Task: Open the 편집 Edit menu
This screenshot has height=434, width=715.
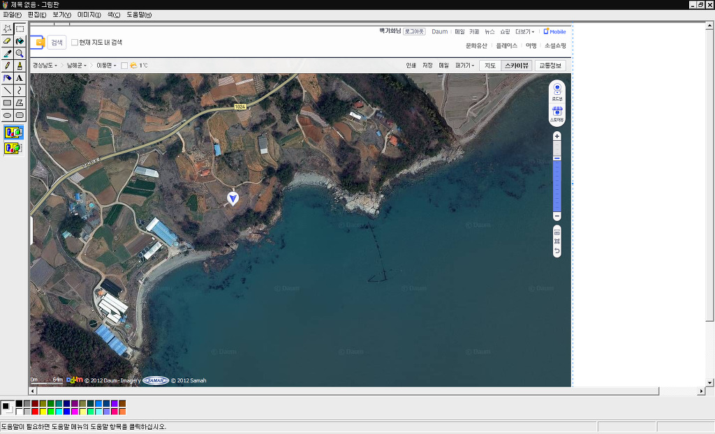Action: pyautogui.click(x=37, y=15)
